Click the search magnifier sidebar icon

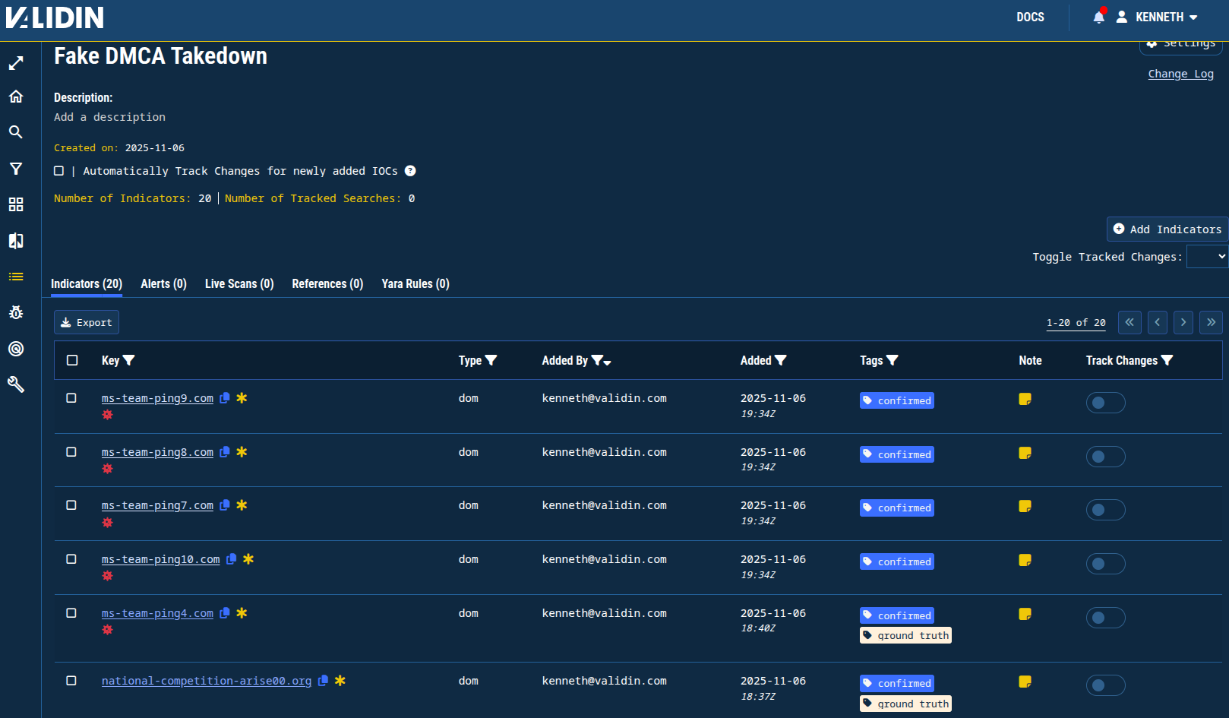[16, 132]
